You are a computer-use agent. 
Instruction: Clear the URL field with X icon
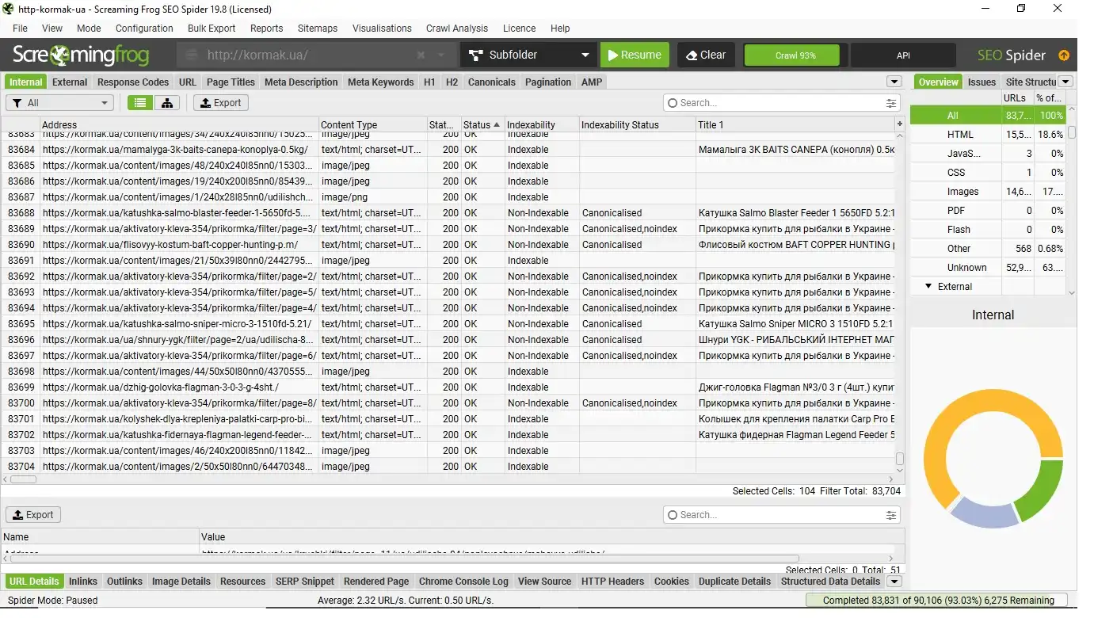tap(421, 55)
